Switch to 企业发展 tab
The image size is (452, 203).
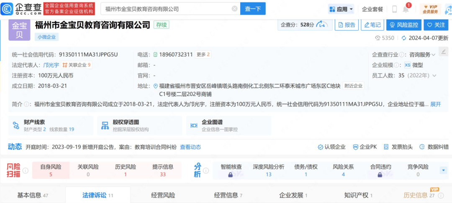[x=293, y=195]
